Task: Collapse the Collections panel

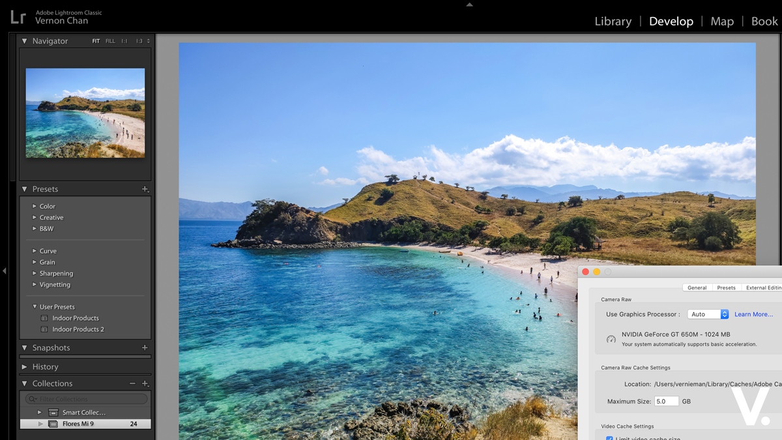Action: (24, 383)
